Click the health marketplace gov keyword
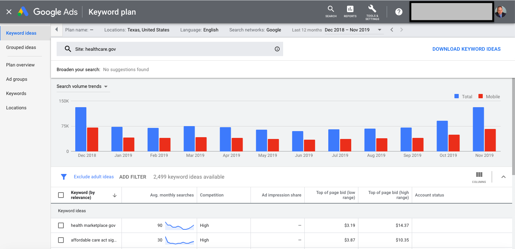 pyautogui.click(x=93, y=225)
